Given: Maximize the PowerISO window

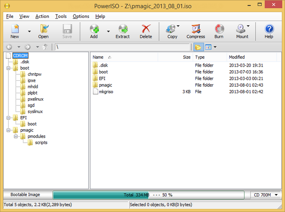Looking at the screenshot, I should (x=260, y=5).
